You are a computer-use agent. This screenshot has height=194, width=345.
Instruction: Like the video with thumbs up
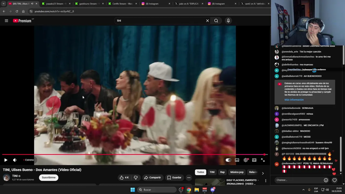[x=124, y=178]
